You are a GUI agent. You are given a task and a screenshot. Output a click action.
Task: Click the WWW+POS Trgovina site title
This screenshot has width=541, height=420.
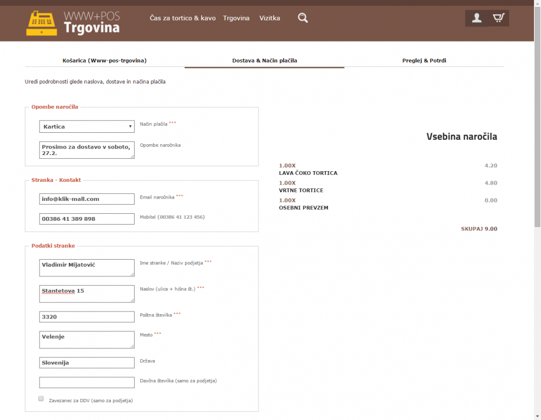(91, 22)
